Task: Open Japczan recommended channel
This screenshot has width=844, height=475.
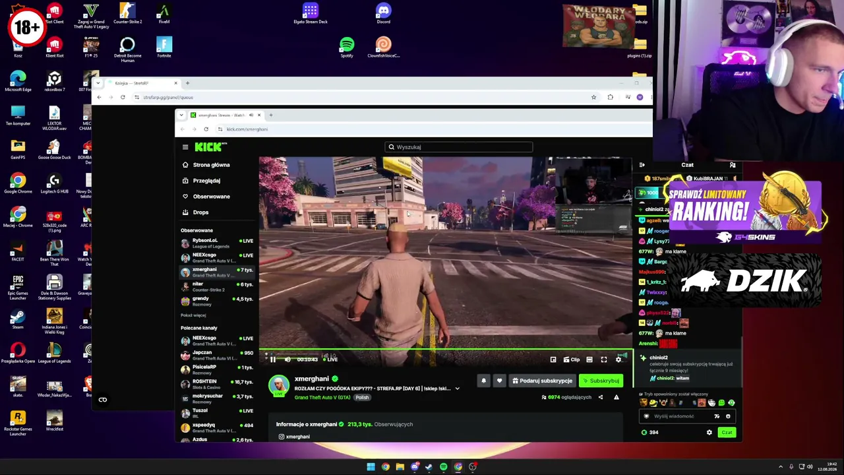Action: (x=217, y=355)
